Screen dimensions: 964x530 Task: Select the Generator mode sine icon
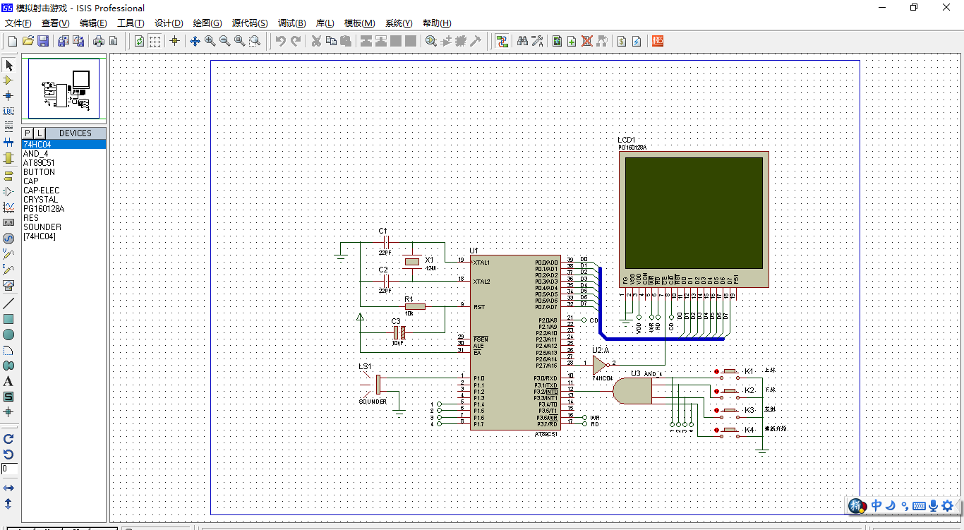click(x=8, y=239)
